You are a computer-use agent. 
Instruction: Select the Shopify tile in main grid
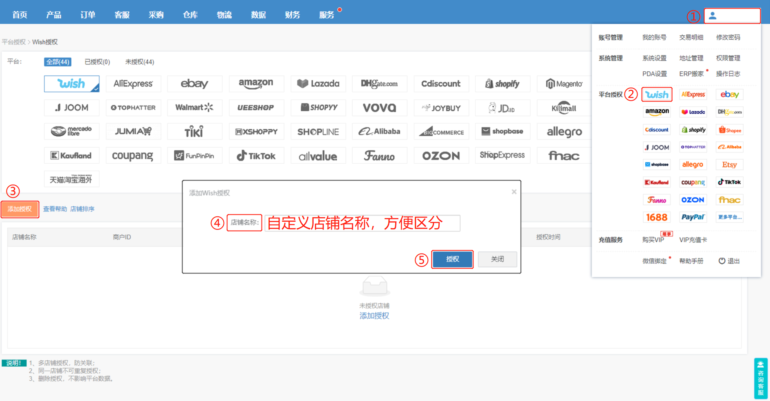(x=503, y=84)
